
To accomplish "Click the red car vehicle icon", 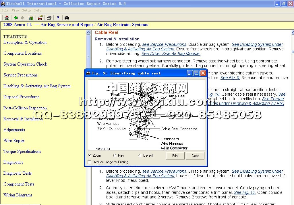I will [40, 18].
